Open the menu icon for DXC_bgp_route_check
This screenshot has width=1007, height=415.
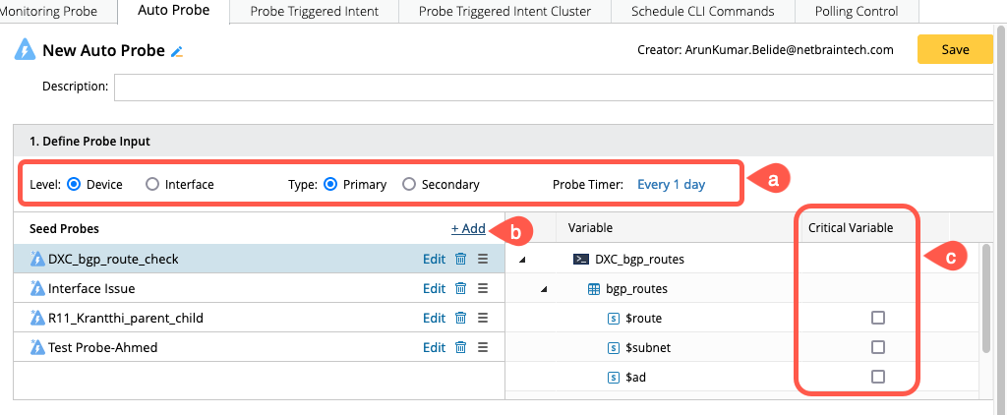pyautogui.click(x=483, y=260)
